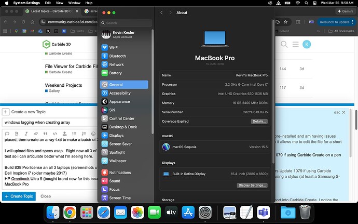Open Wi-Fi settings in the sidebar

(x=125, y=47)
